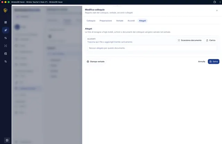This screenshot has height=144, width=222.
Task: Open the Accordi tab
Action: click(131, 21)
